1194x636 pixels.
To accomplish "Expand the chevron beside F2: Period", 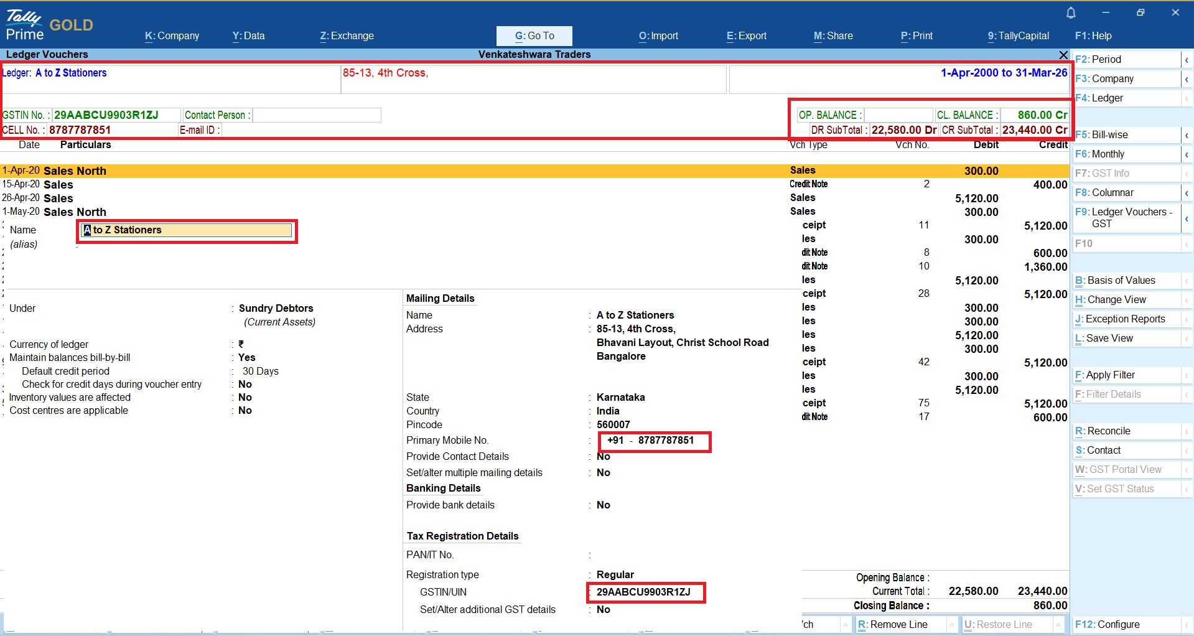I will 1187,60.
